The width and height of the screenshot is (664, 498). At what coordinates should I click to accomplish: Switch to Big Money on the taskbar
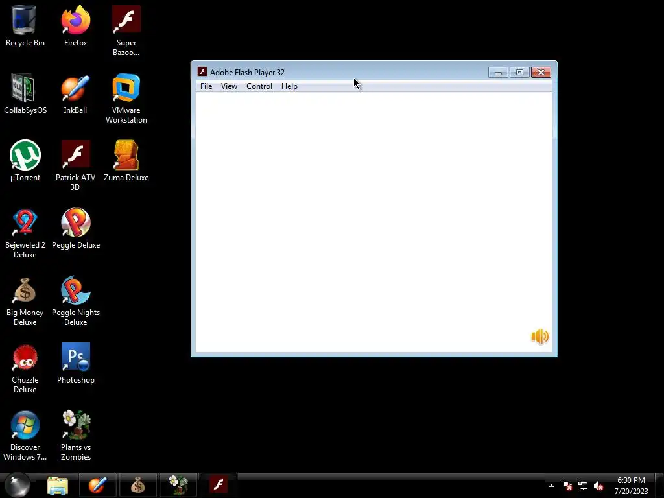click(x=137, y=486)
